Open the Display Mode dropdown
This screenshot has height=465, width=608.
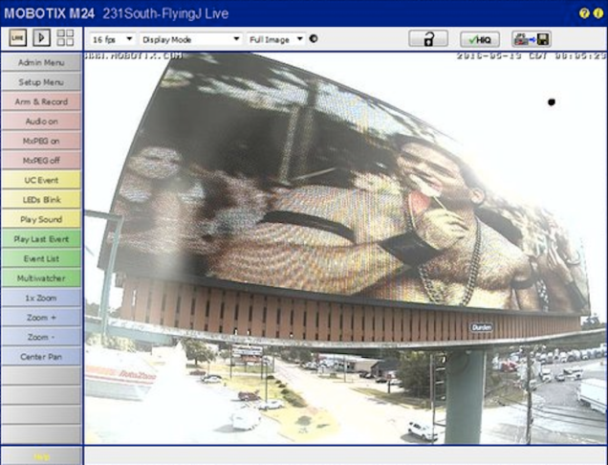click(190, 39)
